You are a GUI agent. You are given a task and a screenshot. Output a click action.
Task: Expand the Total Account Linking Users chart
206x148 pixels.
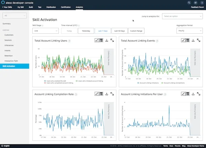(x=112, y=41)
